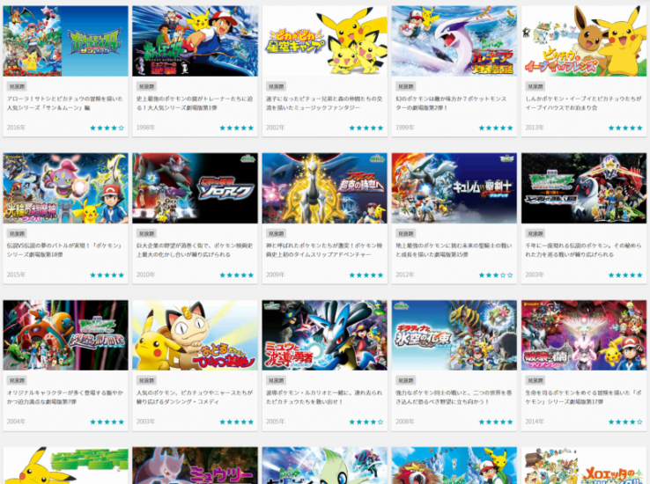Click description starting 地上最強のポケモンに挑む
The width and height of the screenshot is (650, 484).
454,250
